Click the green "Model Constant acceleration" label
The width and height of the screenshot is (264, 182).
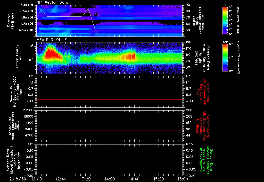tap(206, 160)
